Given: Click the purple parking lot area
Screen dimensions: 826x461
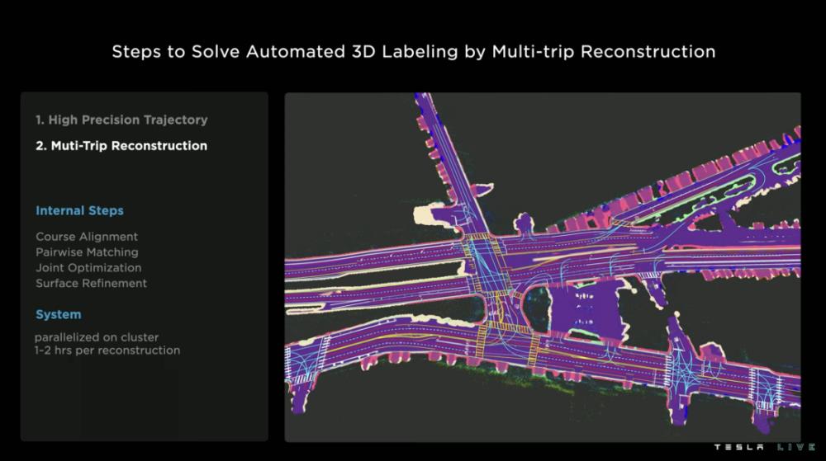Looking at the screenshot, I should 586,310.
